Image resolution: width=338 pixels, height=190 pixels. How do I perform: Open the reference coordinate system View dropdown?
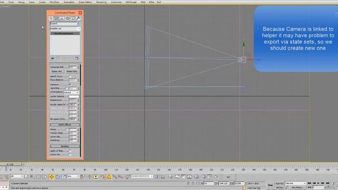click(x=73, y=176)
